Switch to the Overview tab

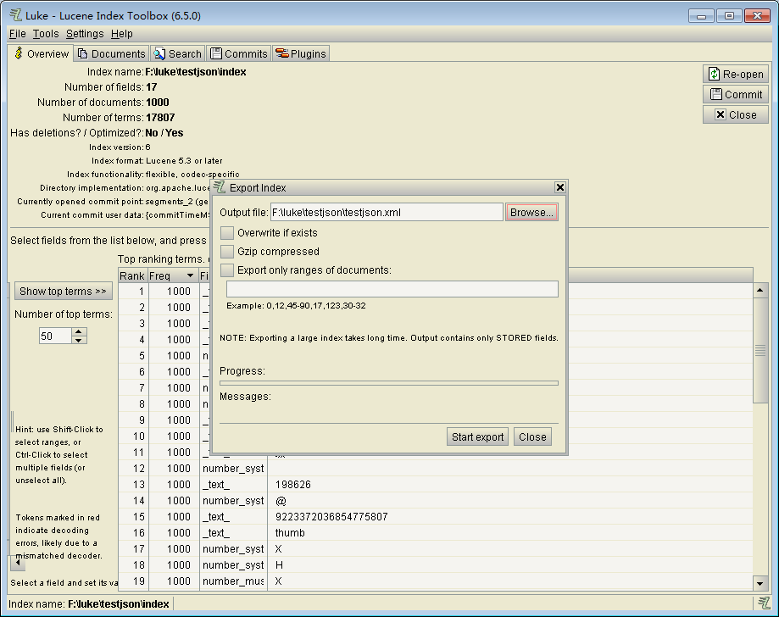click(x=42, y=53)
